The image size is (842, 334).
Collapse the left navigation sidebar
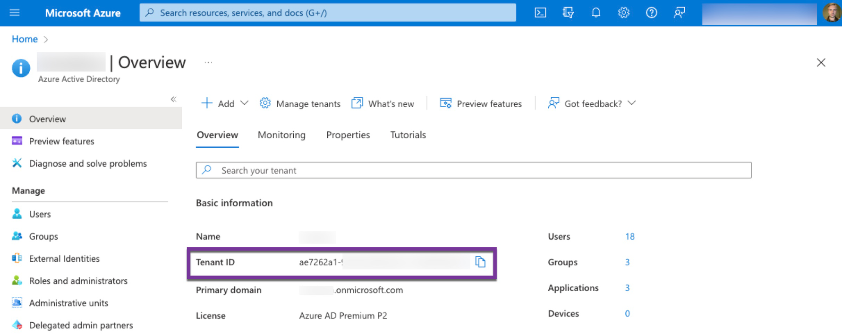pyautogui.click(x=173, y=99)
